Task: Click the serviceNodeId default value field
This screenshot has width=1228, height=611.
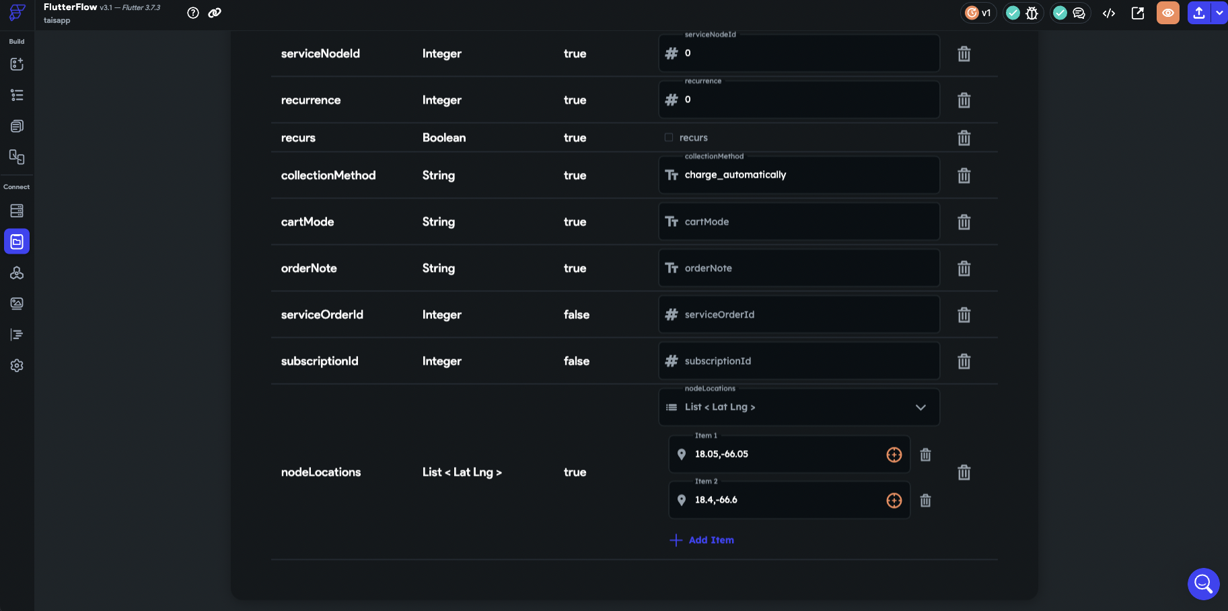Action: (x=799, y=53)
